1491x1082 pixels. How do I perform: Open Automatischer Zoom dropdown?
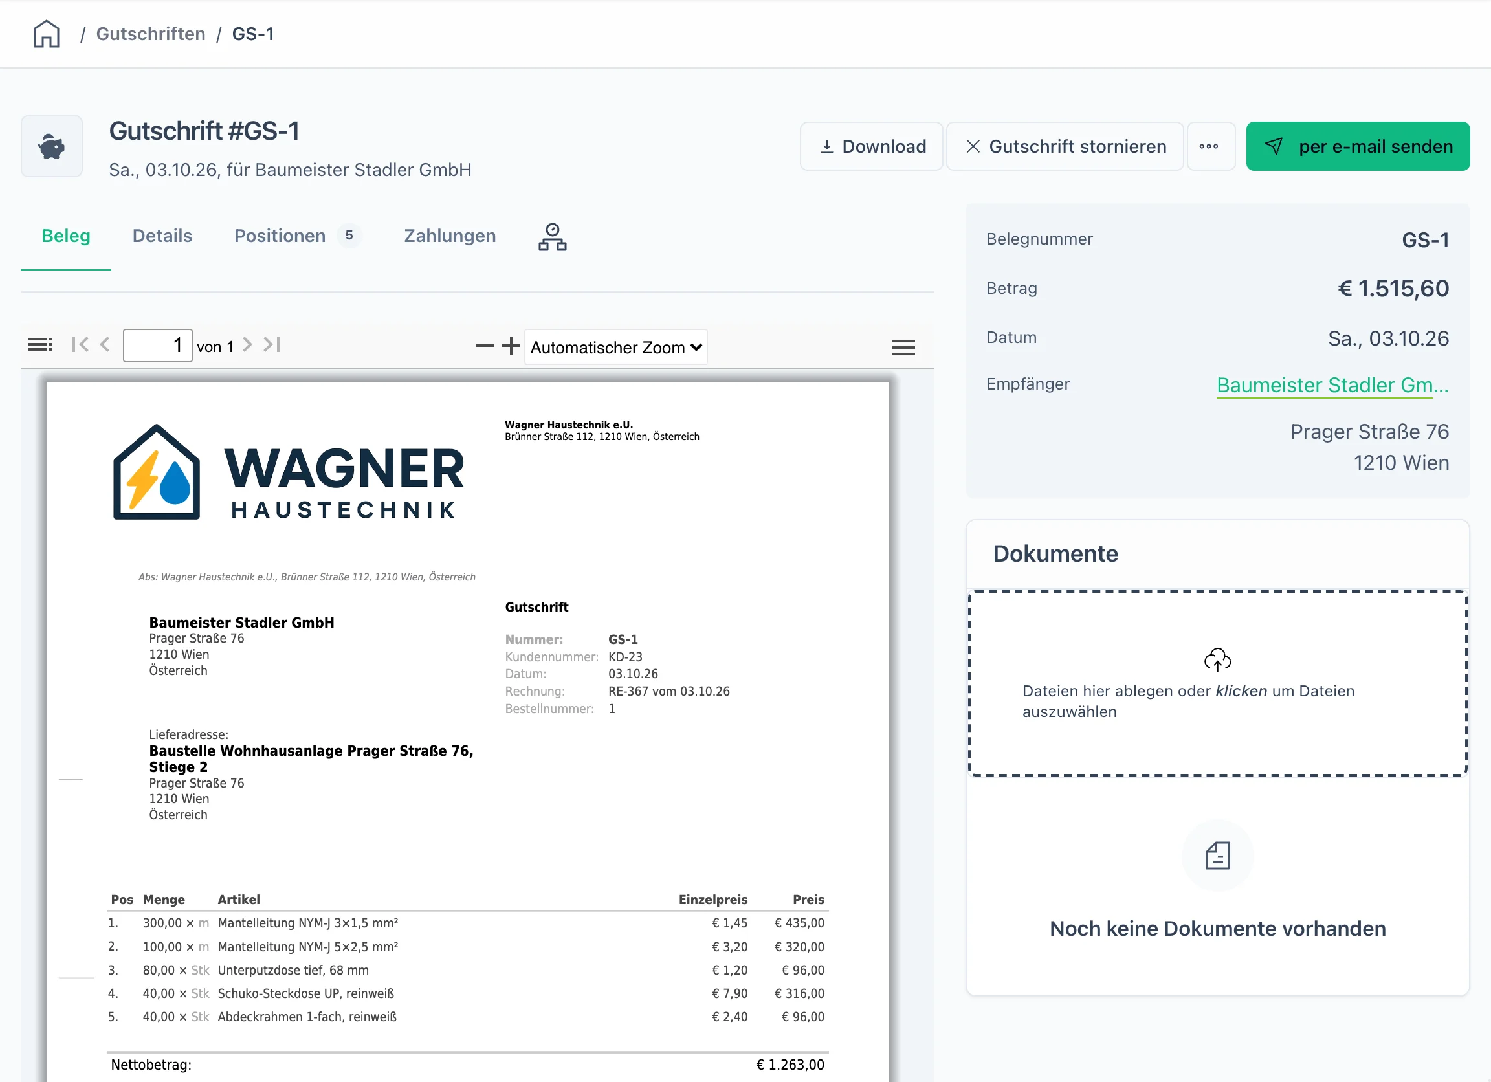[616, 347]
